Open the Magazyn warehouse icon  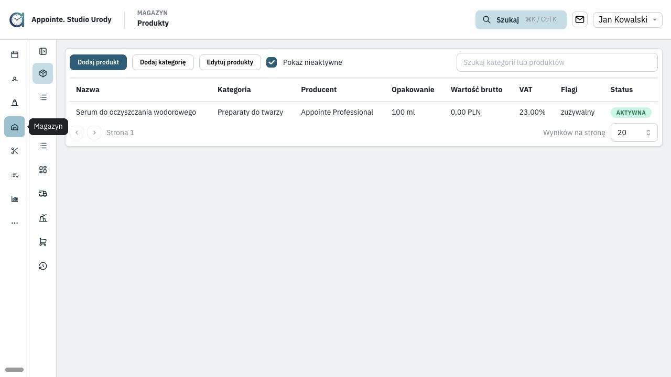click(x=15, y=127)
